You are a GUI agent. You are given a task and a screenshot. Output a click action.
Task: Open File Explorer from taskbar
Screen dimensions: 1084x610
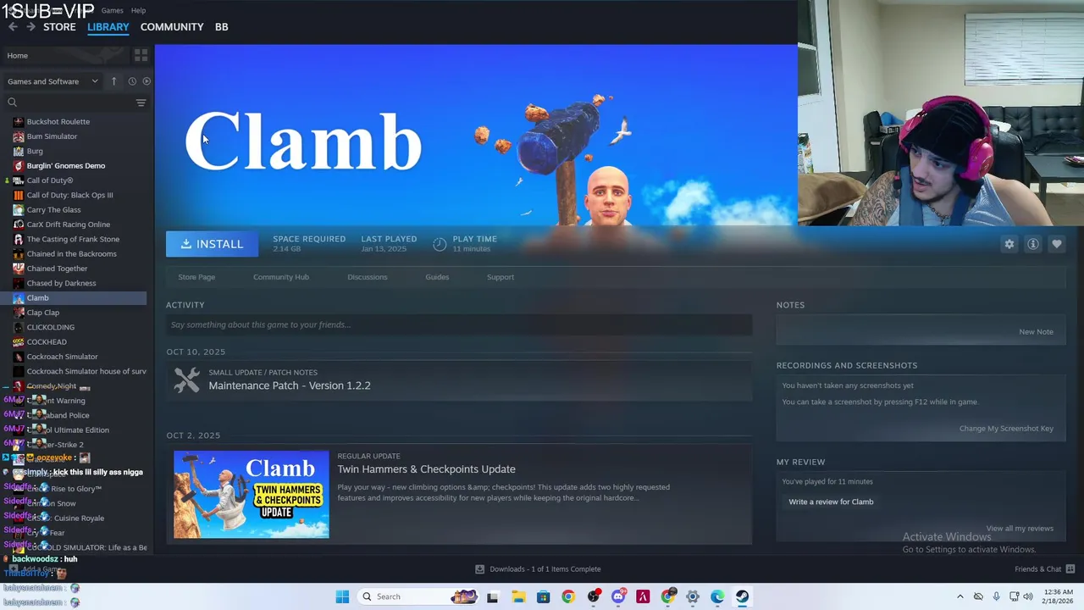(518, 596)
